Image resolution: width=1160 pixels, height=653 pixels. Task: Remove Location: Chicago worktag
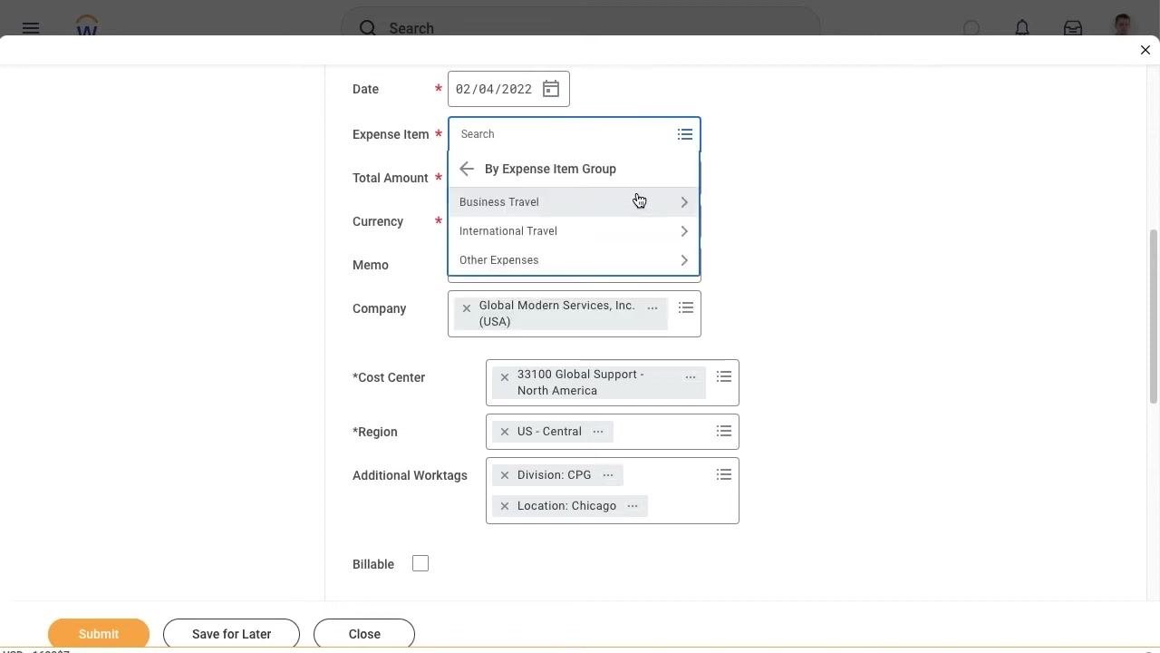(505, 506)
